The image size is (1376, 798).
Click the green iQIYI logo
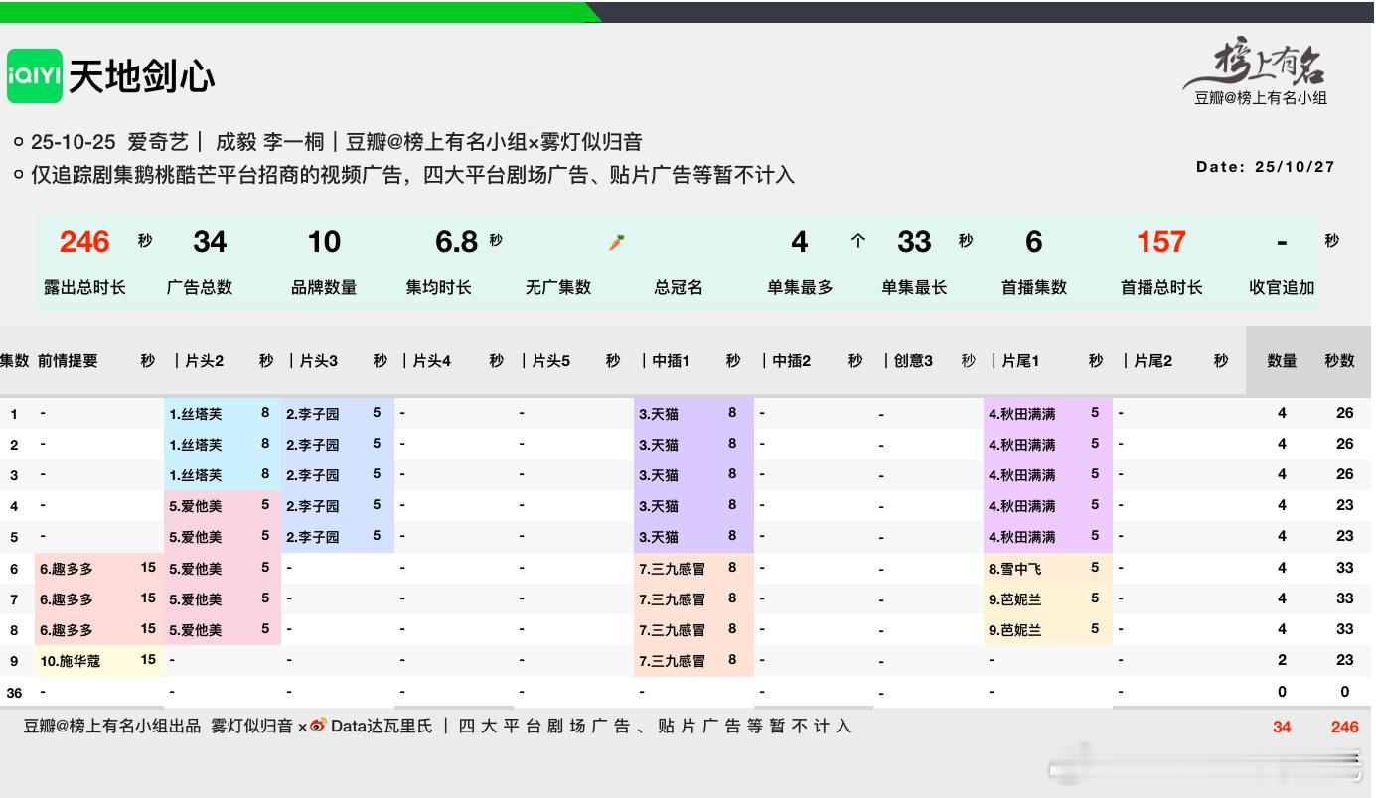point(35,75)
